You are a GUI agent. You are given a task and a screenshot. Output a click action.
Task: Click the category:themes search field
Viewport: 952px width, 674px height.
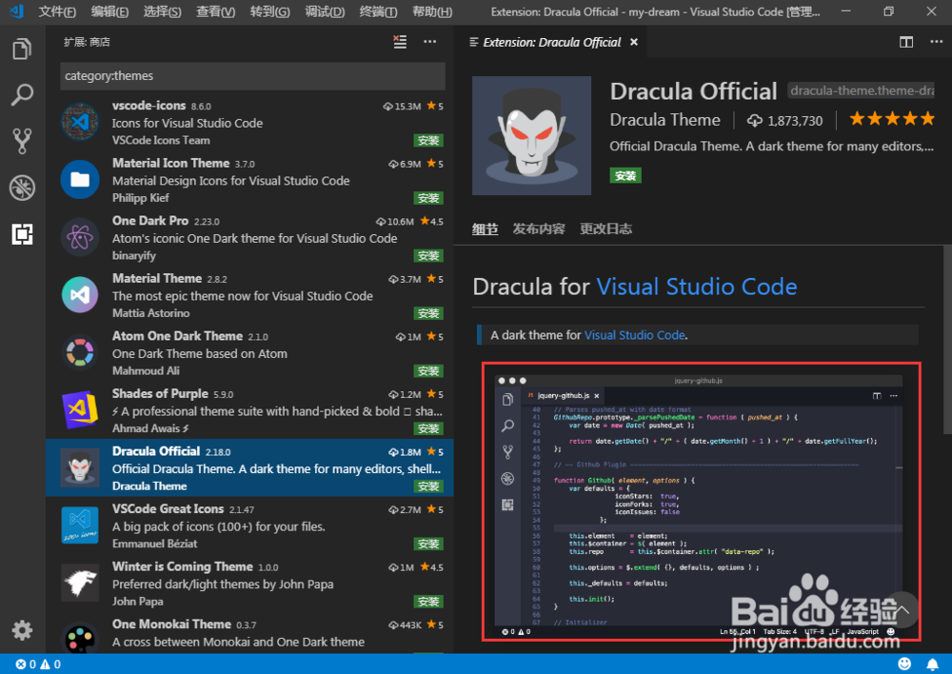pyautogui.click(x=252, y=76)
